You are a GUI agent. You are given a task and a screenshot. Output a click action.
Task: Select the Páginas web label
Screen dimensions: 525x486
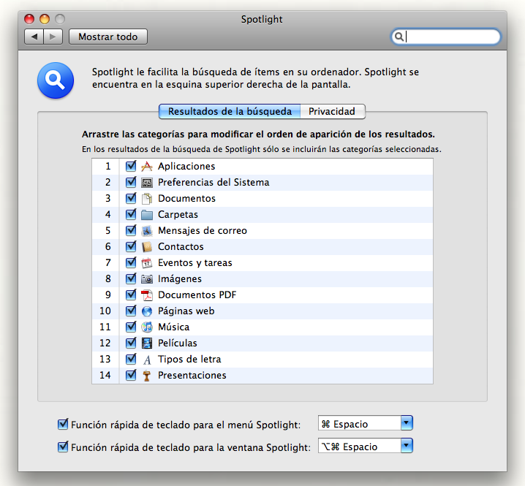(x=186, y=311)
